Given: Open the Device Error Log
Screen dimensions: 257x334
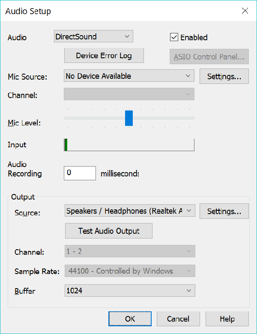Looking at the screenshot, I should [104, 56].
